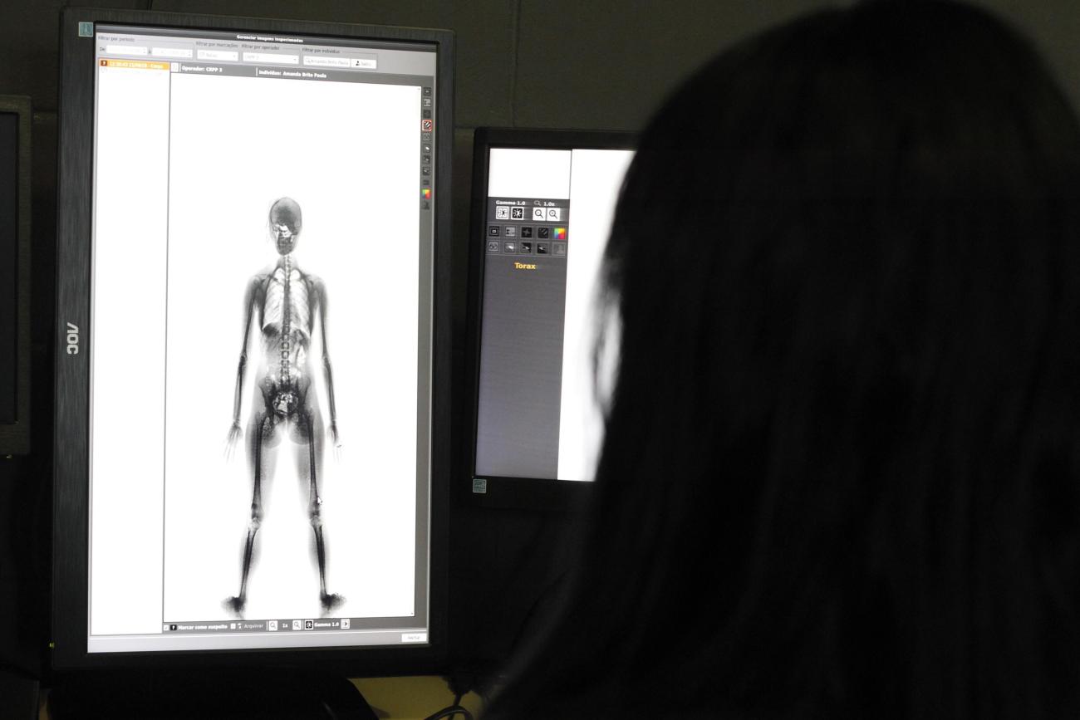The height and width of the screenshot is (720, 1080).
Task: Click the Gamma brightness icon in bottom bar
Action: click(x=309, y=624)
